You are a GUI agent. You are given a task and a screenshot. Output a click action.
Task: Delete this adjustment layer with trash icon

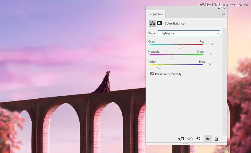[216, 139]
